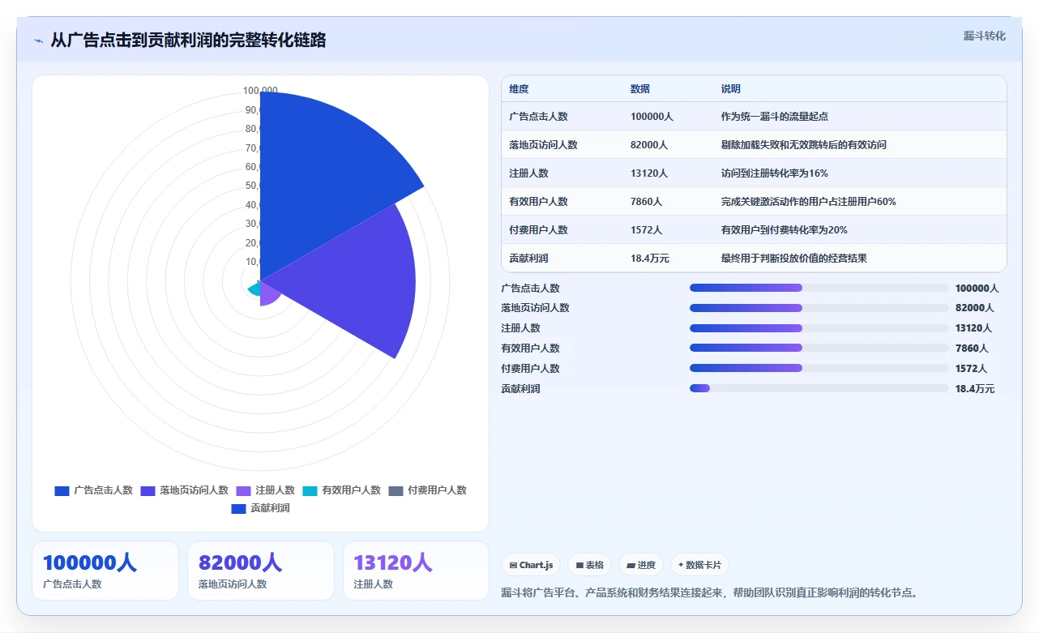Click the 表格 chip icon

pyautogui.click(x=580, y=566)
